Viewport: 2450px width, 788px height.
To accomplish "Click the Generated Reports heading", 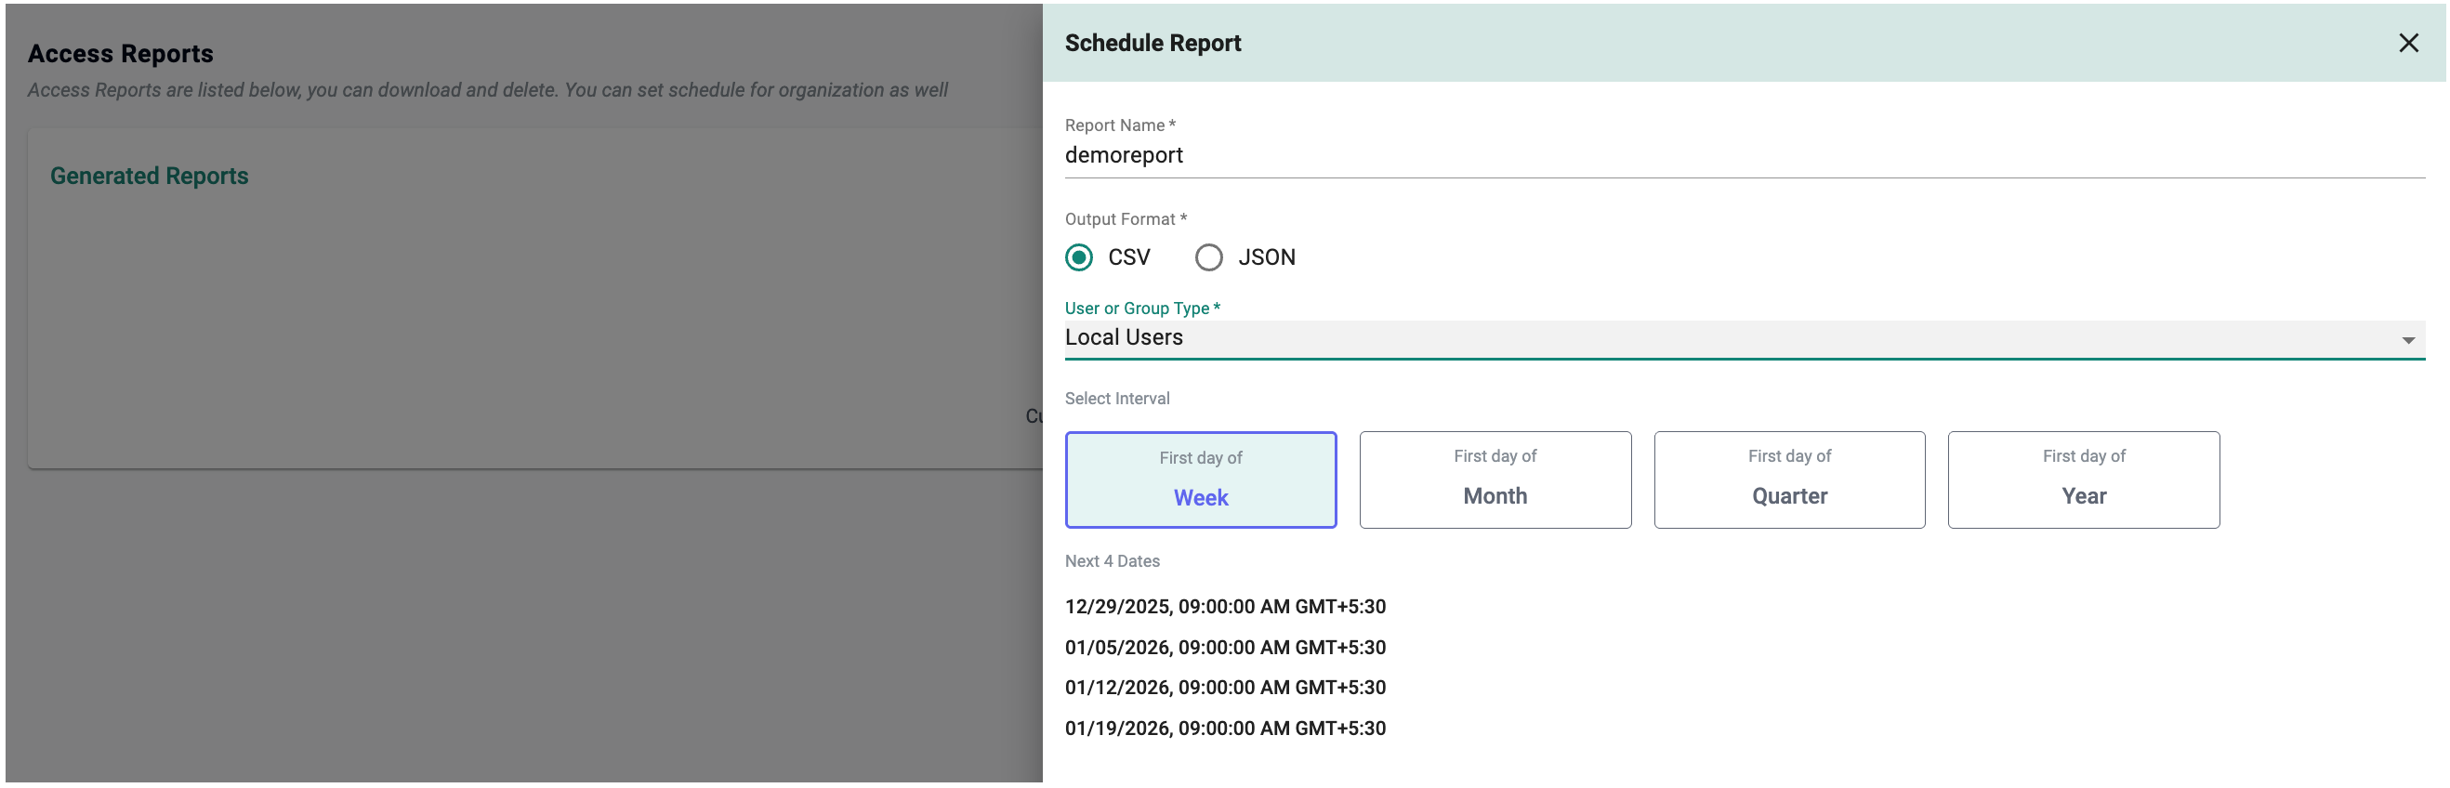I will click(x=150, y=176).
